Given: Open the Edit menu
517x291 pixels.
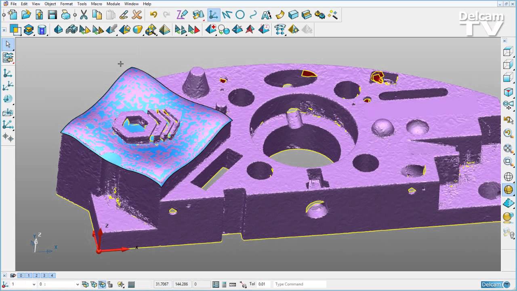Looking at the screenshot, I should [24, 4].
